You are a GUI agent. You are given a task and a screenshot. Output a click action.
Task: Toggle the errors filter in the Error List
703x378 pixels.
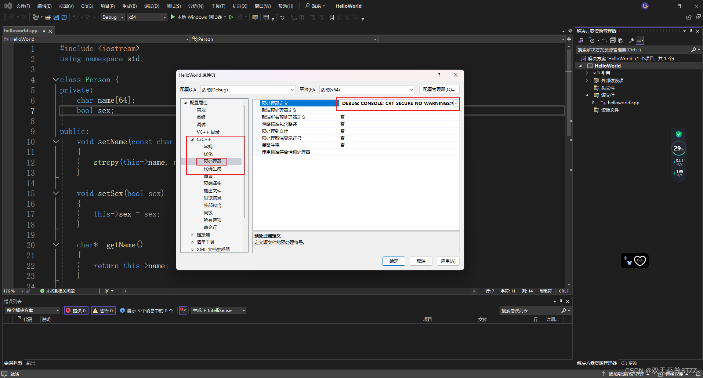(x=76, y=310)
